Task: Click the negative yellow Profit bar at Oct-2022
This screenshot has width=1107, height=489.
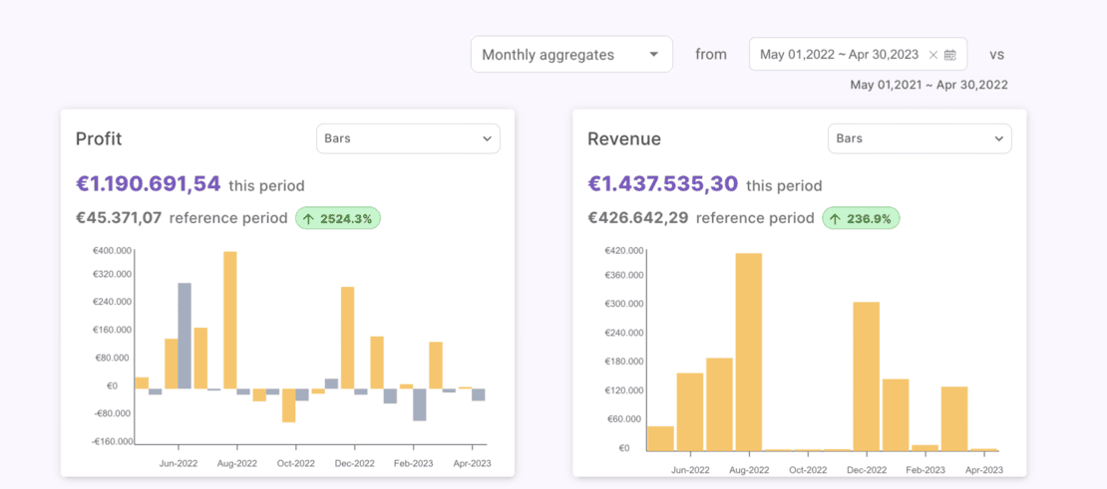Action: click(289, 405)
